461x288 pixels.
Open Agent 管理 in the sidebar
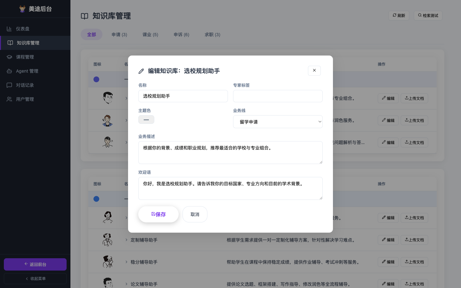tap(35, 71)
